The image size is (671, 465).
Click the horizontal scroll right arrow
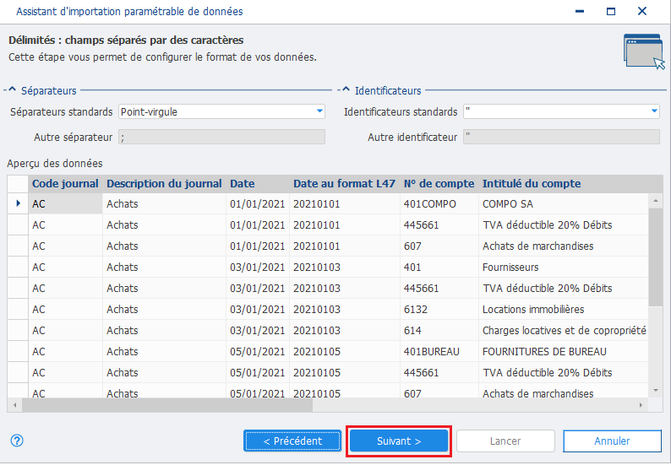(641, 405)
